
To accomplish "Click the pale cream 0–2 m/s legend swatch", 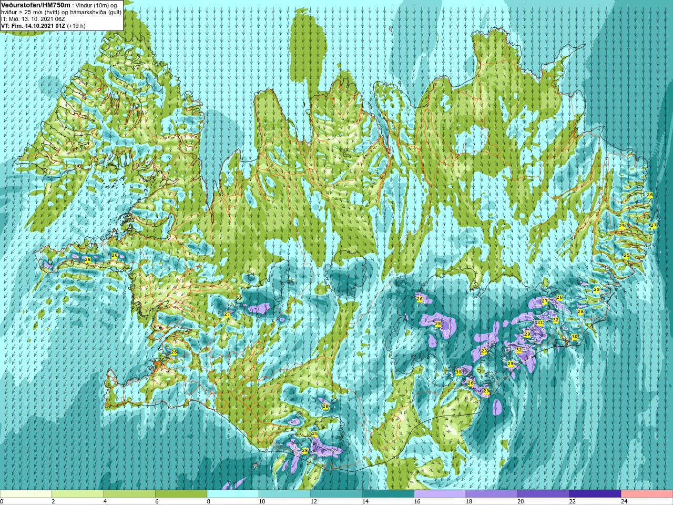I will 26,494.
